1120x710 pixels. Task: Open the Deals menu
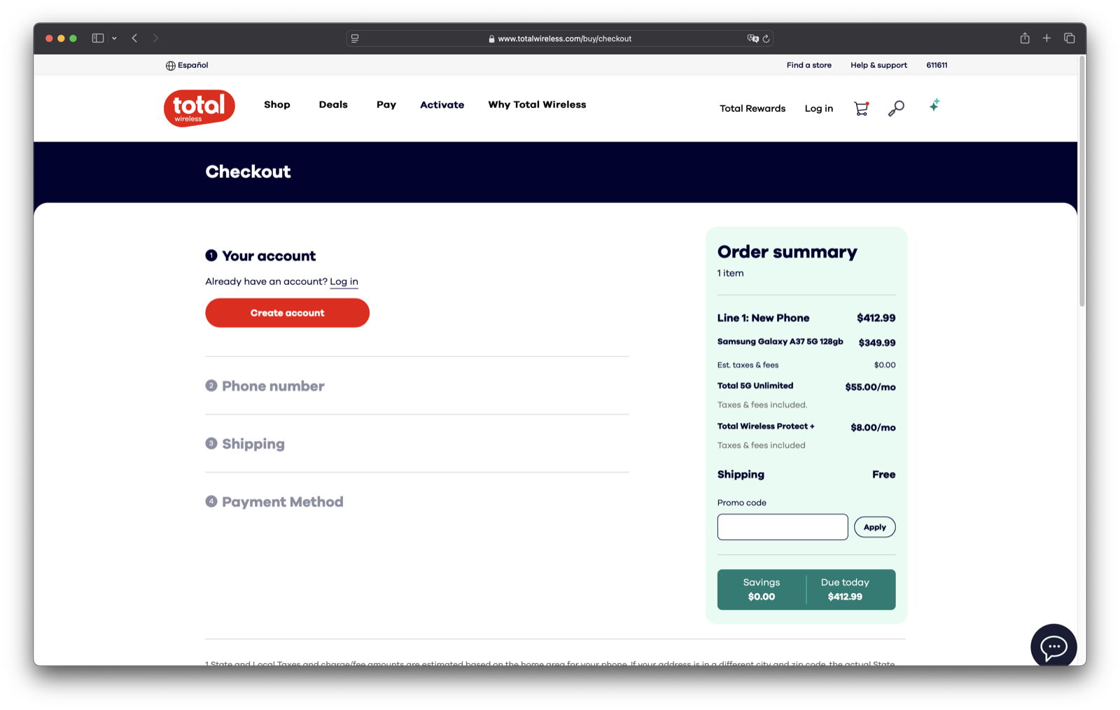click(x=333, y=104)
